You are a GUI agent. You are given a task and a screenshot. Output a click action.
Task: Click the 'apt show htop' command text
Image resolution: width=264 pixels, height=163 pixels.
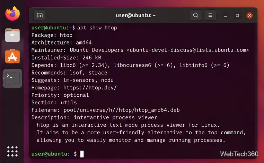97,28
